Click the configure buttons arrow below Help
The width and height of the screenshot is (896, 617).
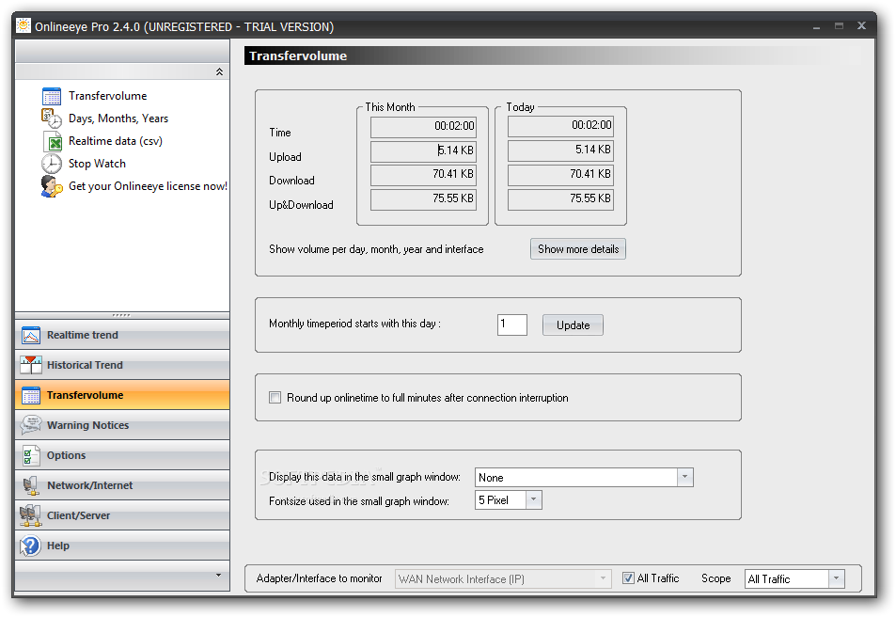(x=218, y=575)
